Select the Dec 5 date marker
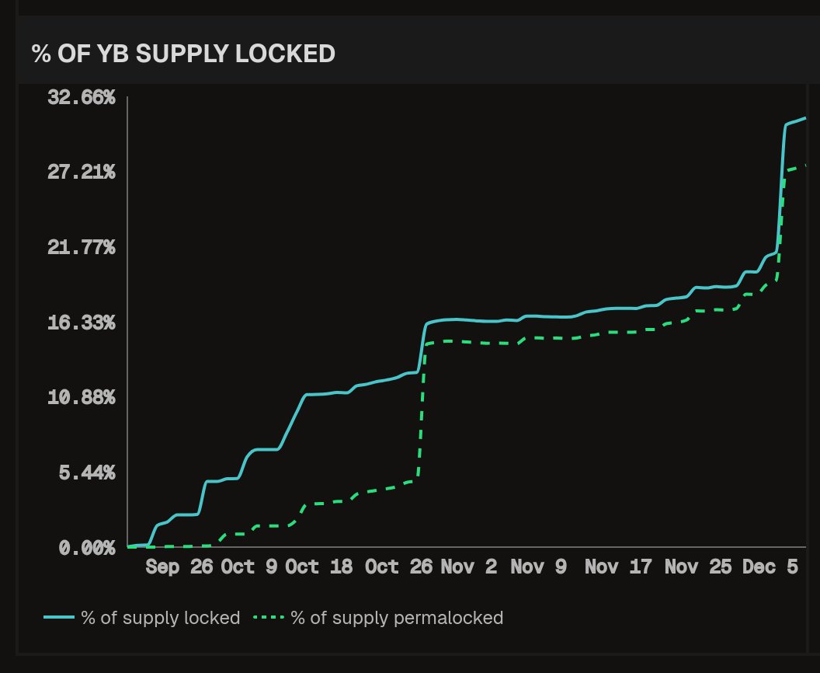This screenshot has height=673, width=820. click(770, 567)
